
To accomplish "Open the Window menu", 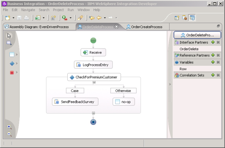I will [83, 10].
